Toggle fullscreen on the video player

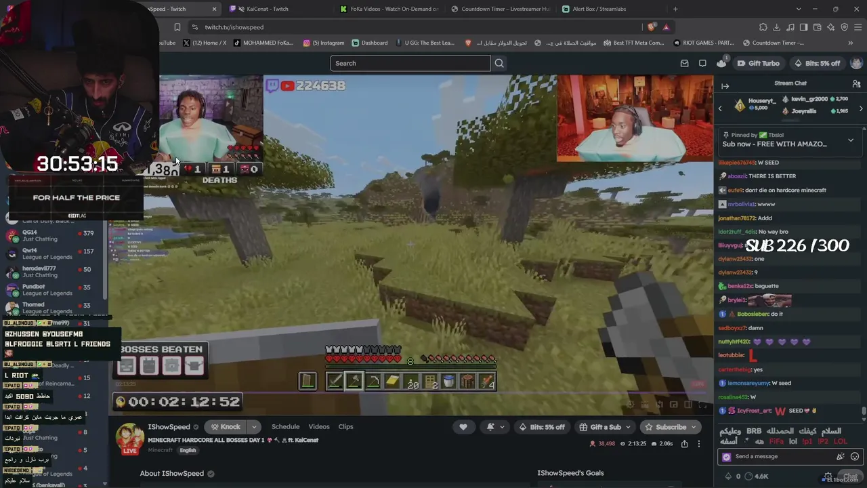coord(703,405)
